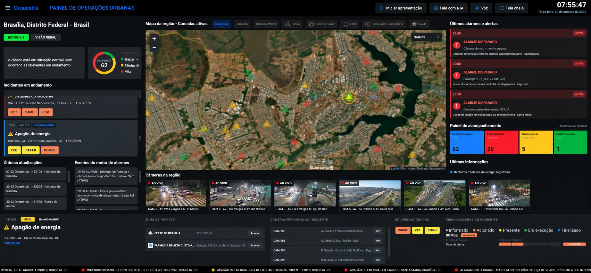This screenshot has height=273, width=591.
Task: Open the CAM-1 Av. Pres.Vargas live thumbnail
Action: [x=176, y=196]
